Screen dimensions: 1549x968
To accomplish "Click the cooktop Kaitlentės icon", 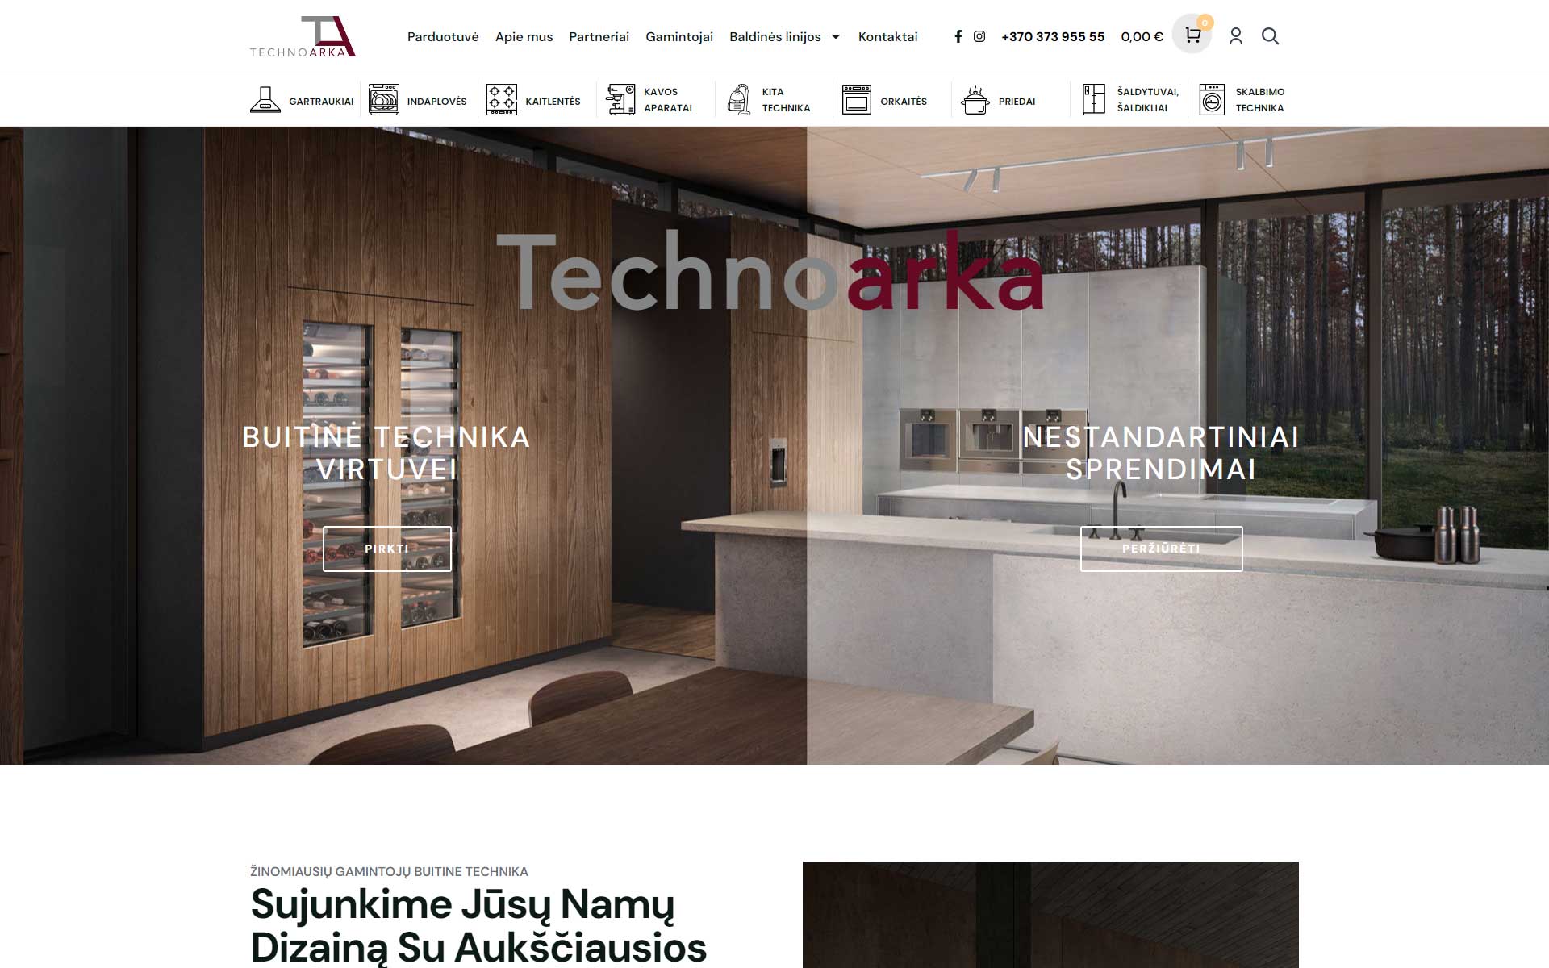I will click(502, 100).
